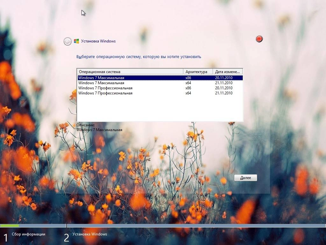Click the 21.11.2010 date in Максимальная x64 row
Screen dimensions: 326x245
[224, 83]
